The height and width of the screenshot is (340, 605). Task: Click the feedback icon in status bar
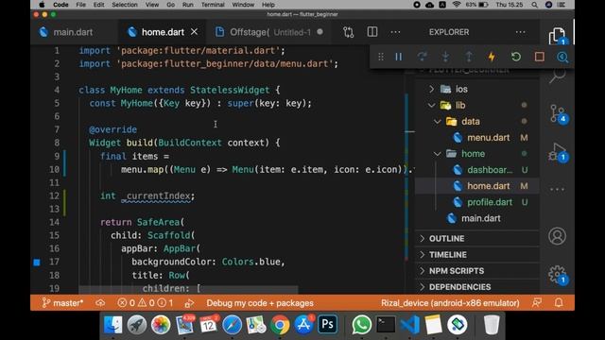[x=537, y=303]
